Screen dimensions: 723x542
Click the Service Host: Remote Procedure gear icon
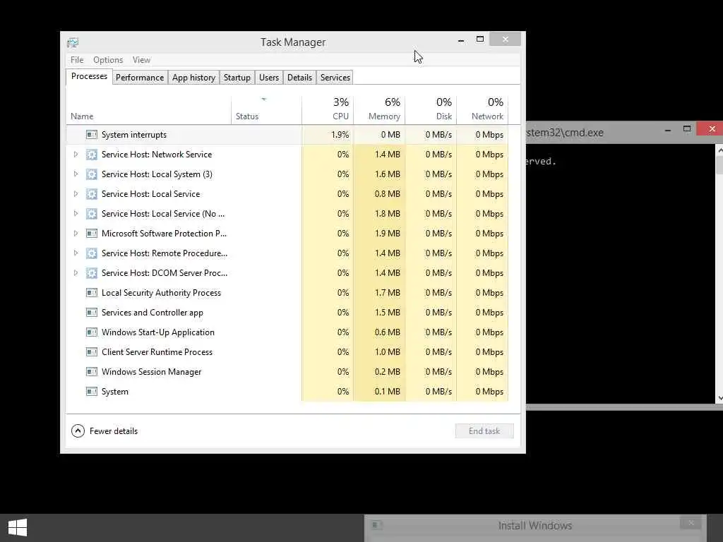click(x=92, y=253)
